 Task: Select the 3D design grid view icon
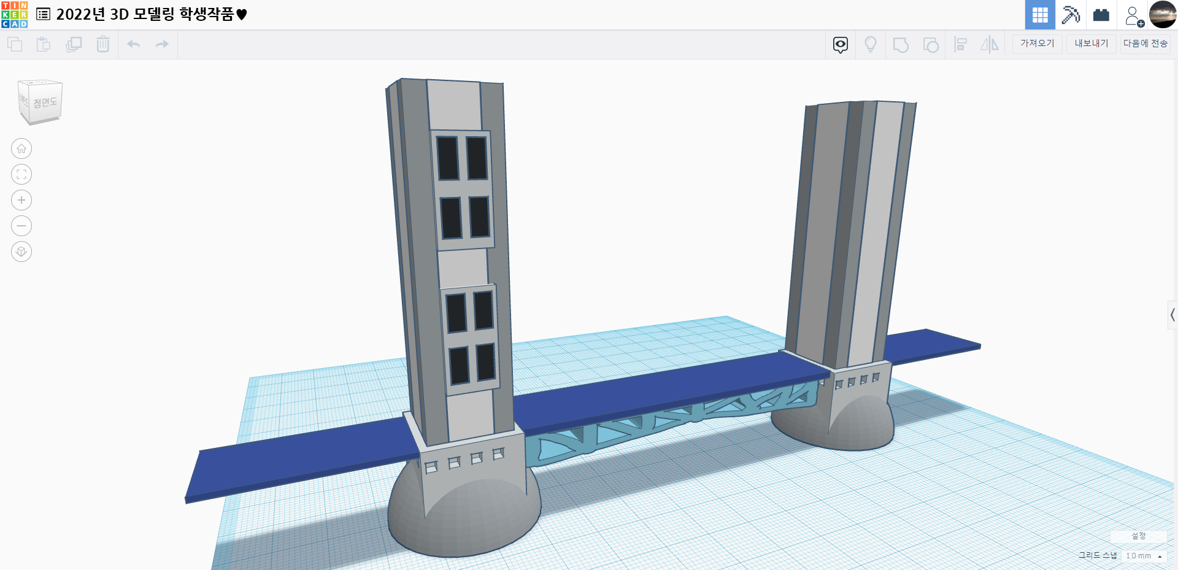pyautogui.click(x=1040, y=15)
